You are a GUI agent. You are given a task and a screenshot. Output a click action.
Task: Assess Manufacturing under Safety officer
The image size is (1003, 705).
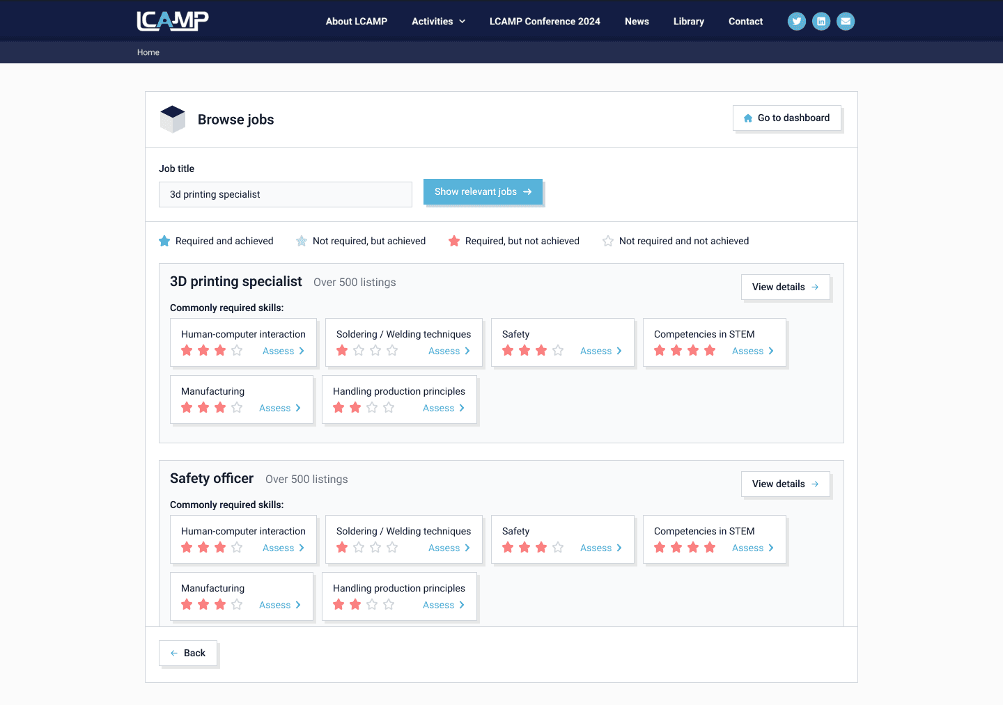click(x=280, y=605)
